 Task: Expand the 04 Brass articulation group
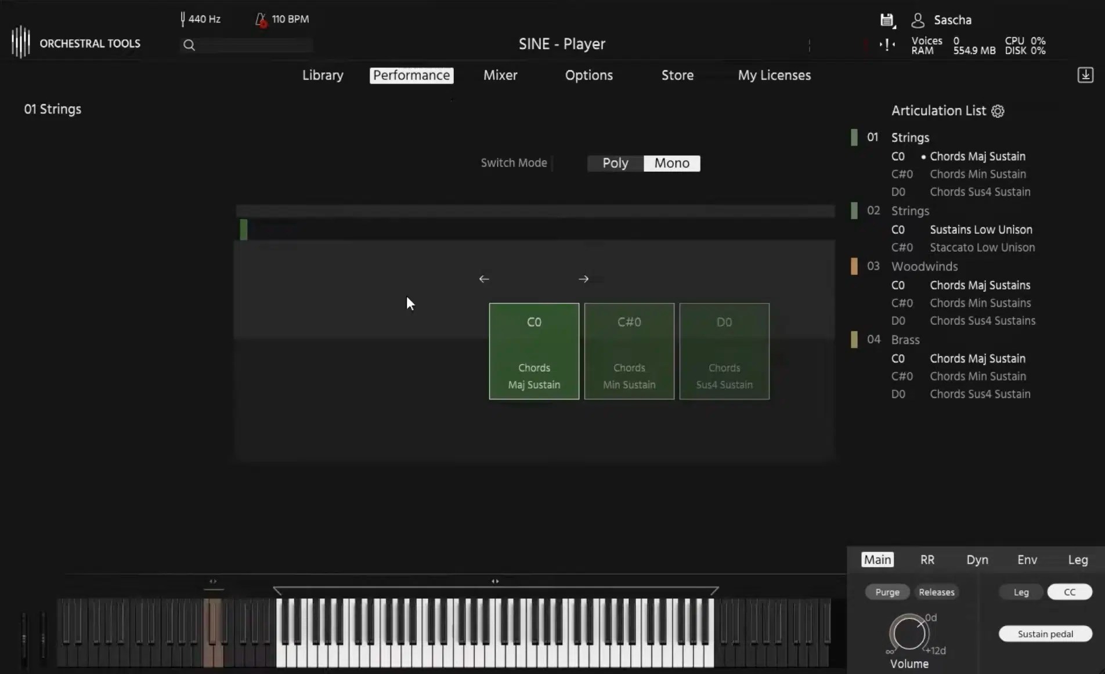click(906, 339)
